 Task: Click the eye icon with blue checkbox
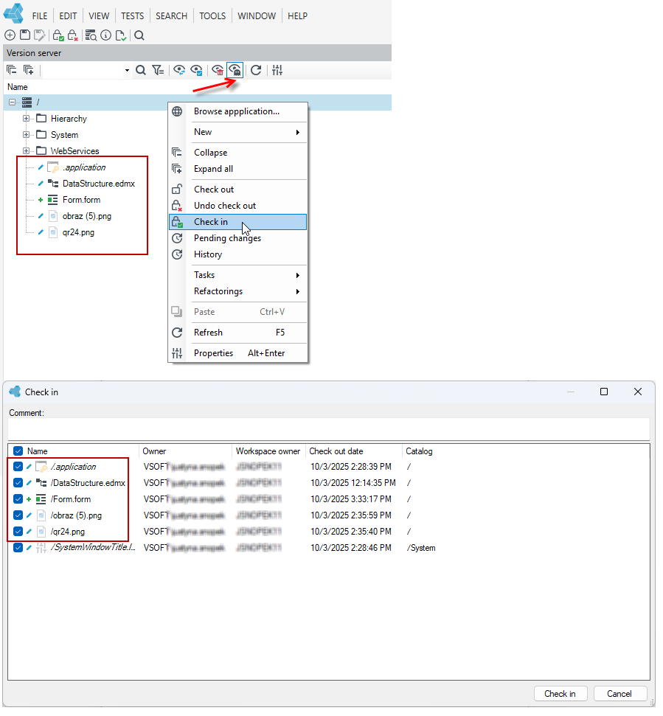(x=196, y=70)
